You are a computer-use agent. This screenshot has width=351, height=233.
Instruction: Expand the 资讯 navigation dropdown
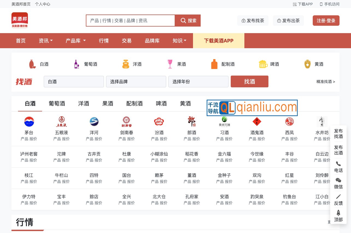[x=46, y=41]
